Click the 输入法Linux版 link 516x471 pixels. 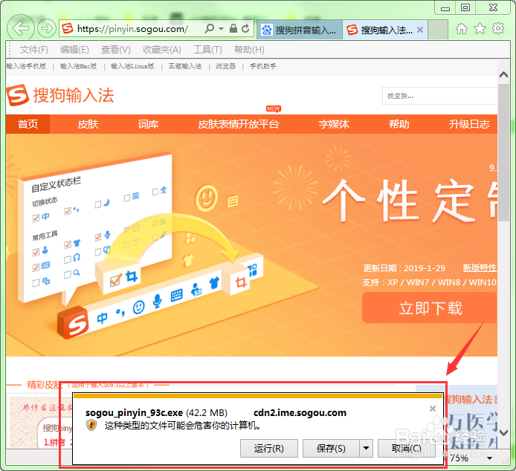132,66
